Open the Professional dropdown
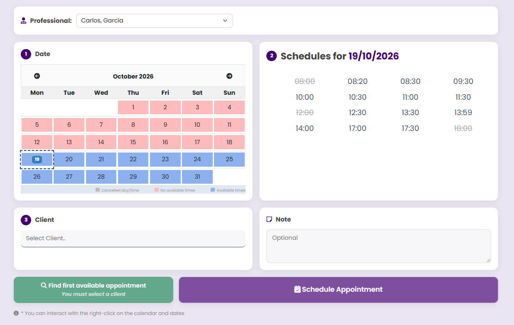Viewport: 514px width, 325px height. tap(155, 21)
